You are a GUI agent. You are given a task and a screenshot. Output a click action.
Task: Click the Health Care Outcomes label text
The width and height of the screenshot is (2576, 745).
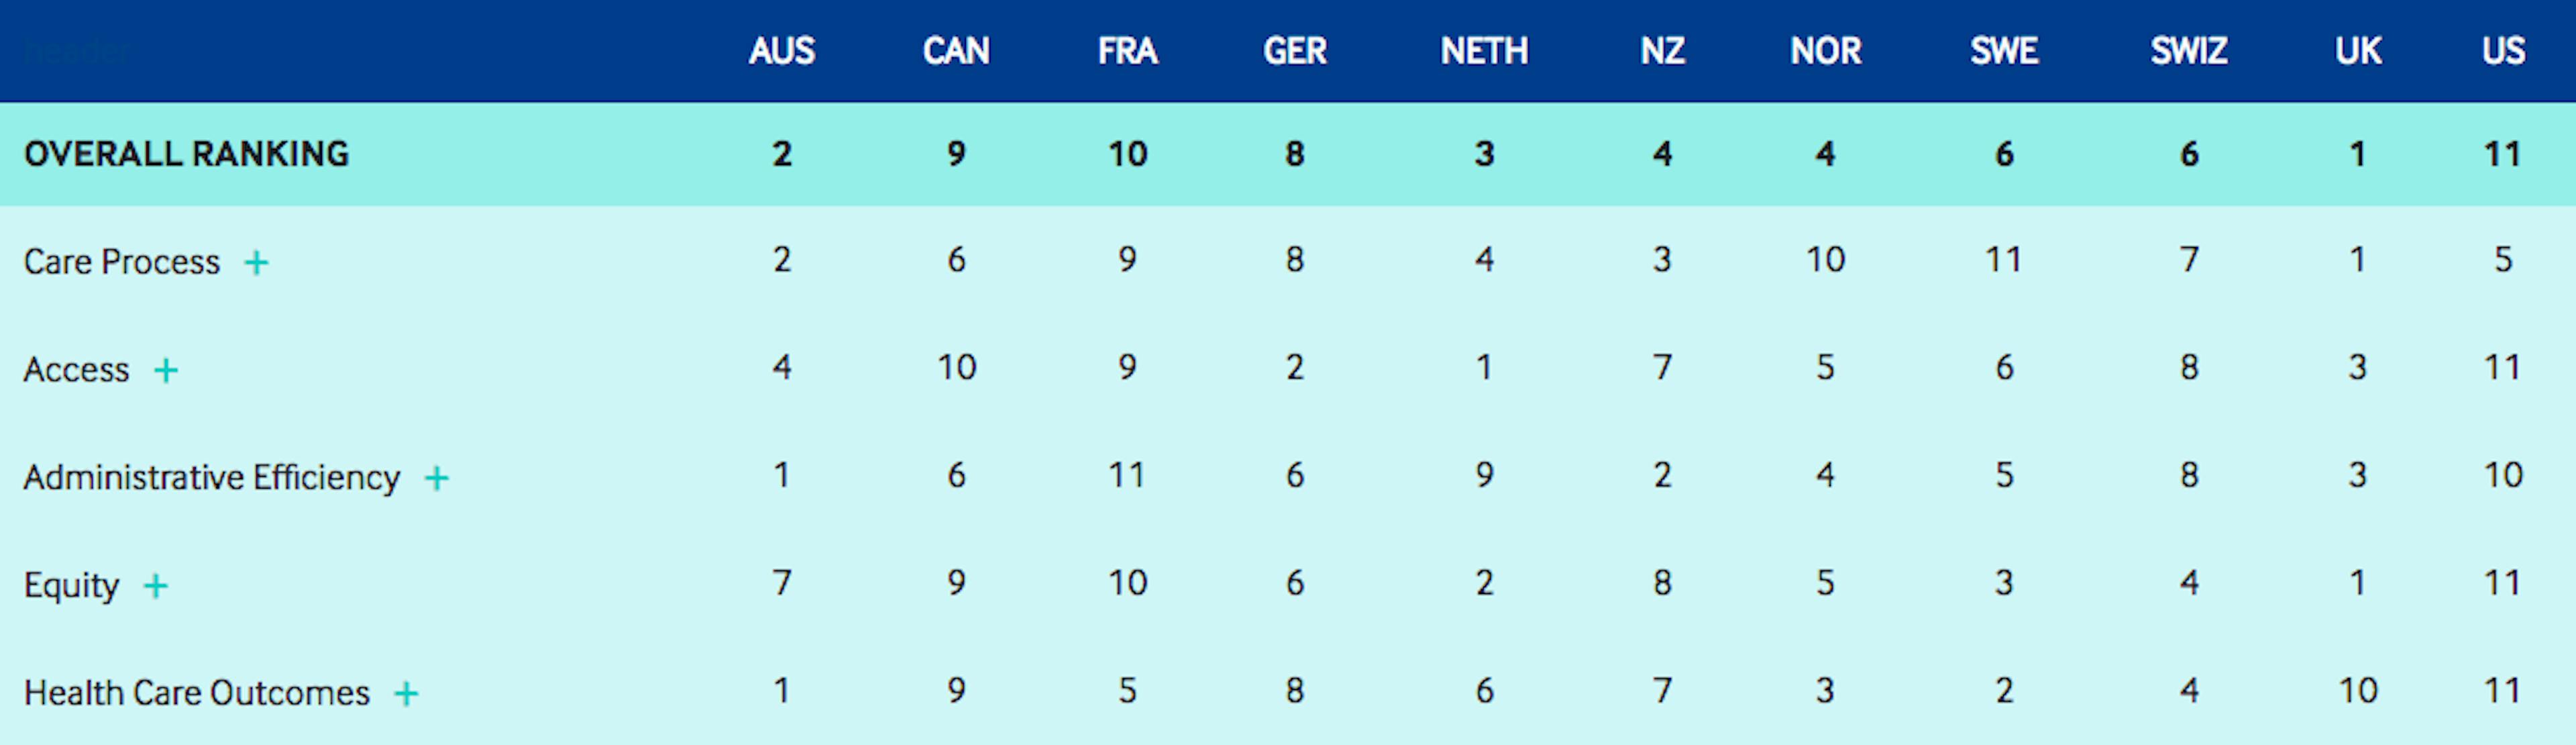[197, 693]
